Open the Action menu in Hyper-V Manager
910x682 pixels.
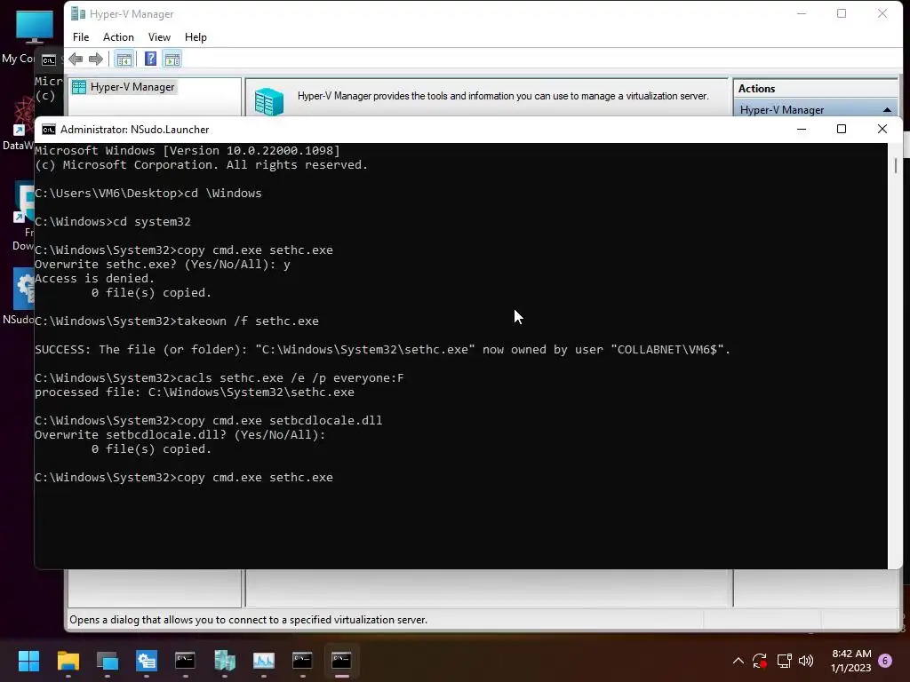click(118, 37)
